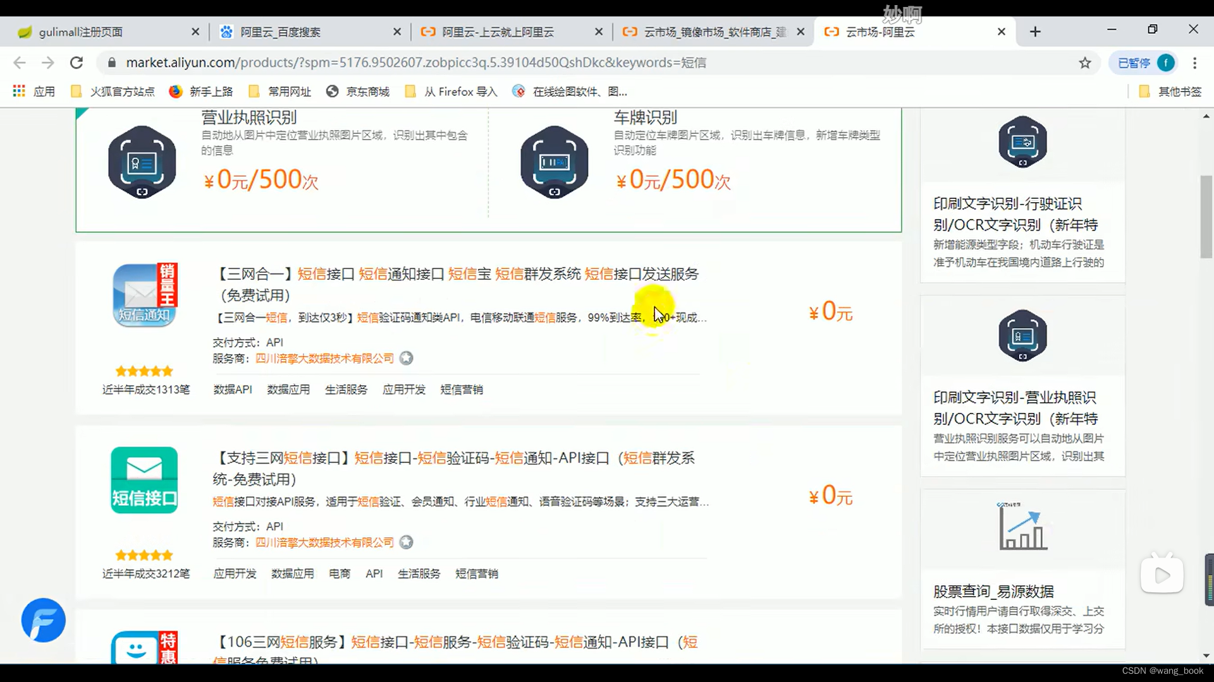Click the badge icon beside the first 四川涪擎 provider
Viewport: 1214px width, 682px height.
407,358
